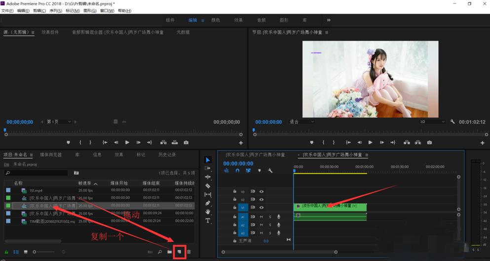The width and height of the screenshot is (490, 261).
Task: Open the Program monitor 适合 zoom dropdown
Action: [302, 122]
